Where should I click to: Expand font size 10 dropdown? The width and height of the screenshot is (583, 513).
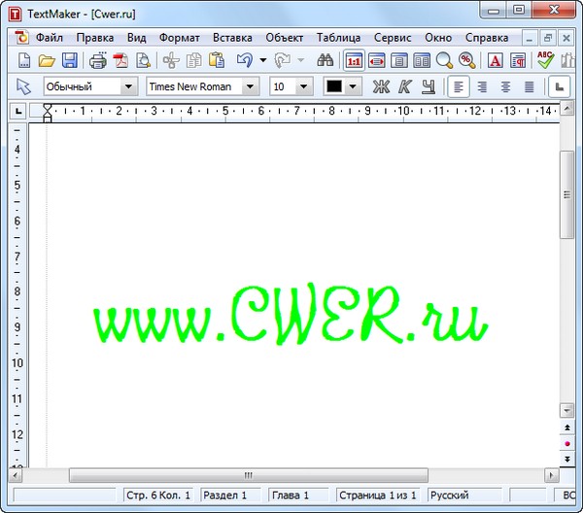(304, 86)
